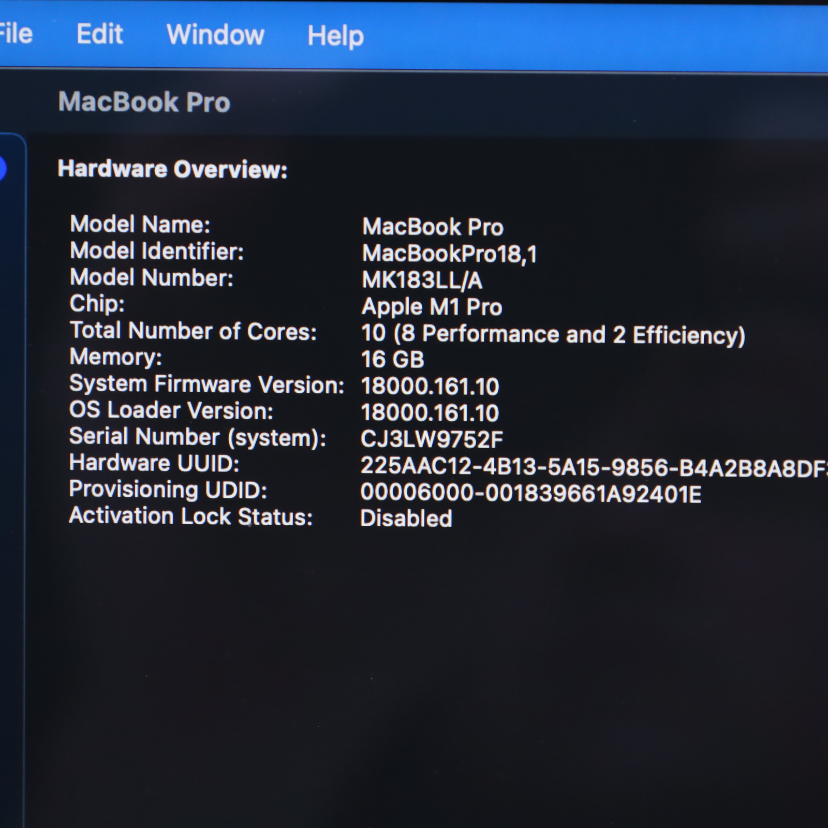
Task: Select the value MacBookPro18,1
Action: (x=450, y=254)
